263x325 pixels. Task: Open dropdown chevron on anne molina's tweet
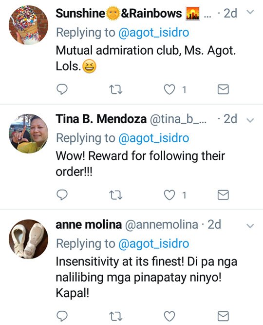pos(250,226)
